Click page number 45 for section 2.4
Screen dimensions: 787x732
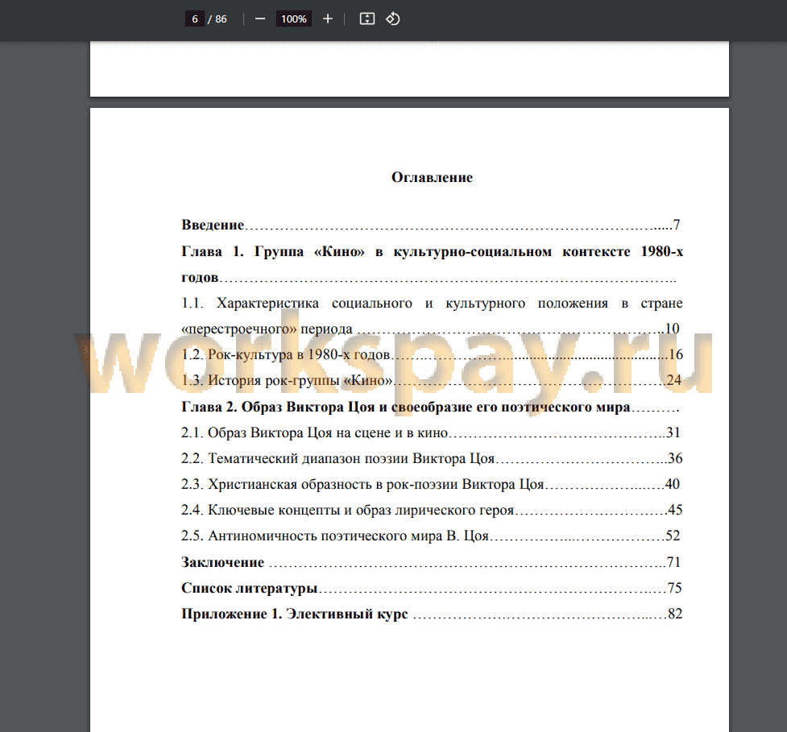click(675, 511)
